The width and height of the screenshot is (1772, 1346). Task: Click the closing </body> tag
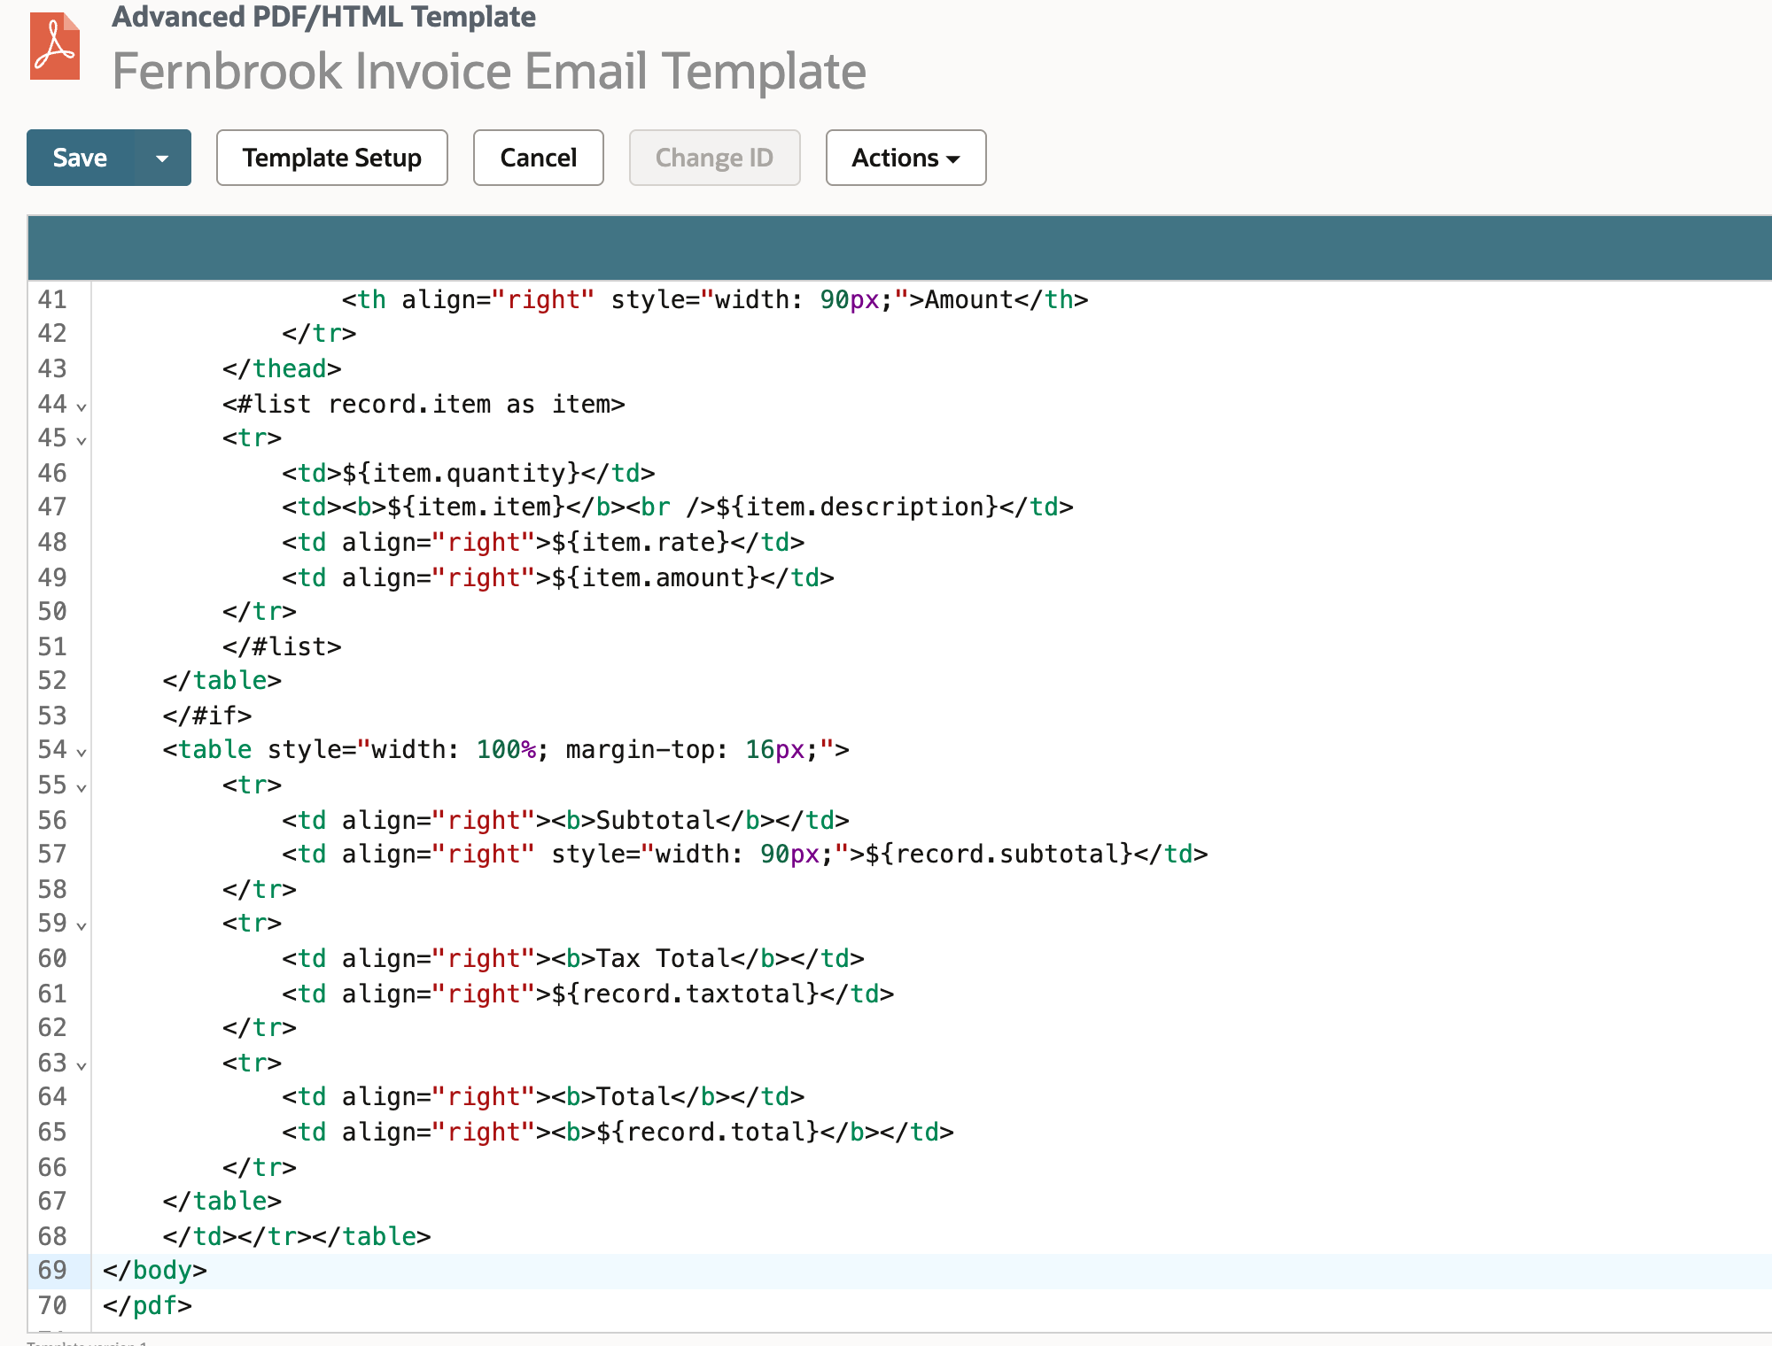[155, 1270]
